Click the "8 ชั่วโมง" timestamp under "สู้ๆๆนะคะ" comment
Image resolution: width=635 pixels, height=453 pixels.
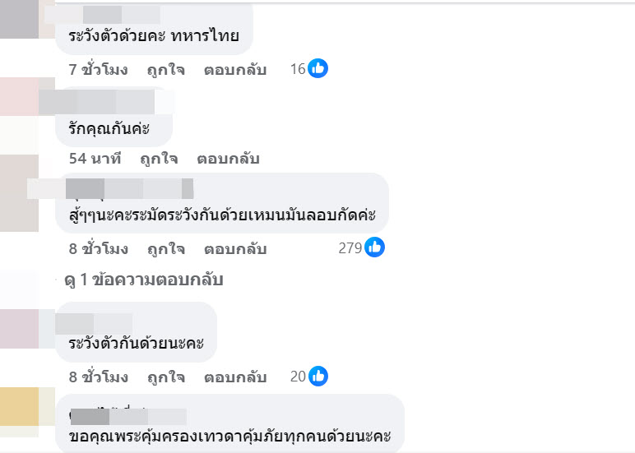click(99, 247)
